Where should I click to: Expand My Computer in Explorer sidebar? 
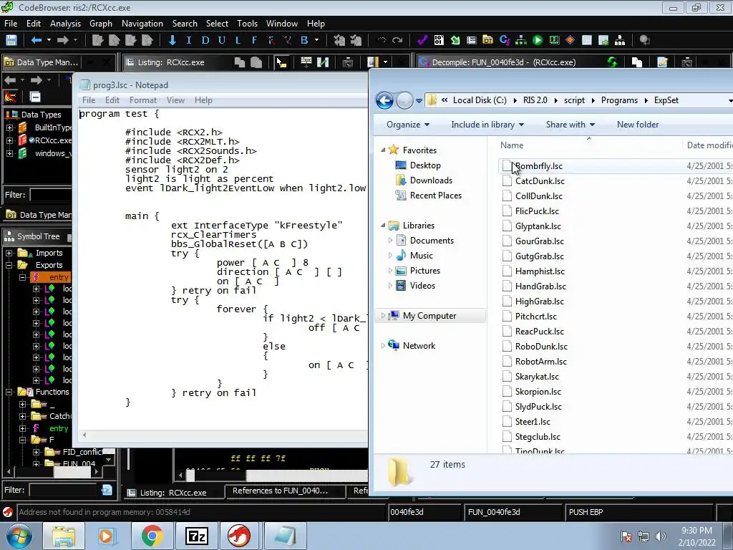[x=383, y=316]
